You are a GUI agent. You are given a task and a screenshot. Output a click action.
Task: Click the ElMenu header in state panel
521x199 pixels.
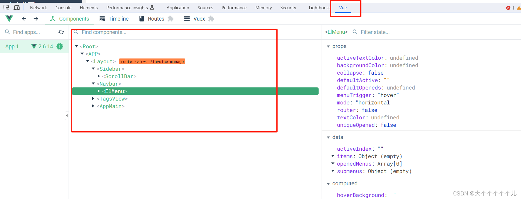pos(336,32)
